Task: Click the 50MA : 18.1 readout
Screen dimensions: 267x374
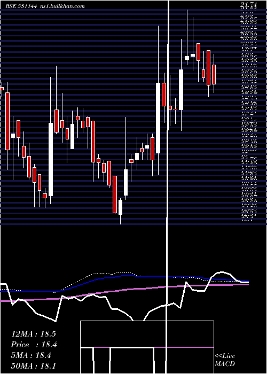Action: pos(33,366)
